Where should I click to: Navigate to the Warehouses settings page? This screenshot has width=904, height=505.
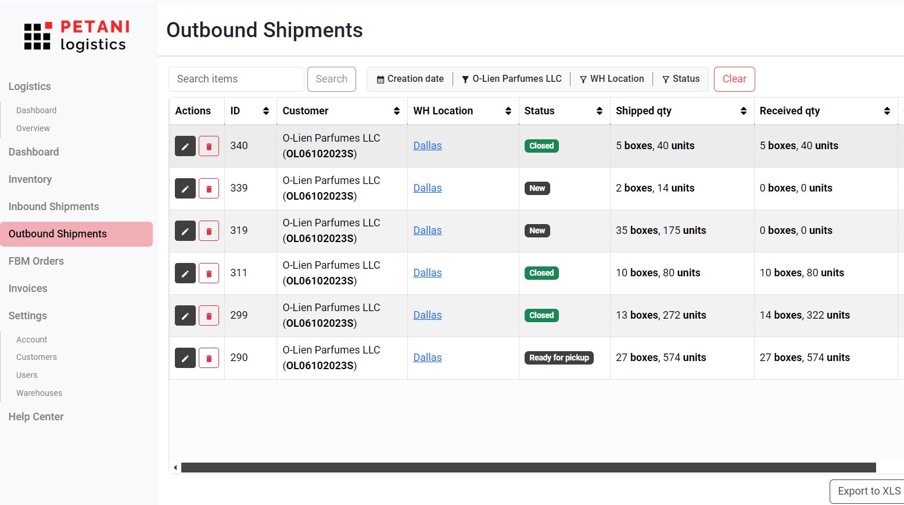39,393
